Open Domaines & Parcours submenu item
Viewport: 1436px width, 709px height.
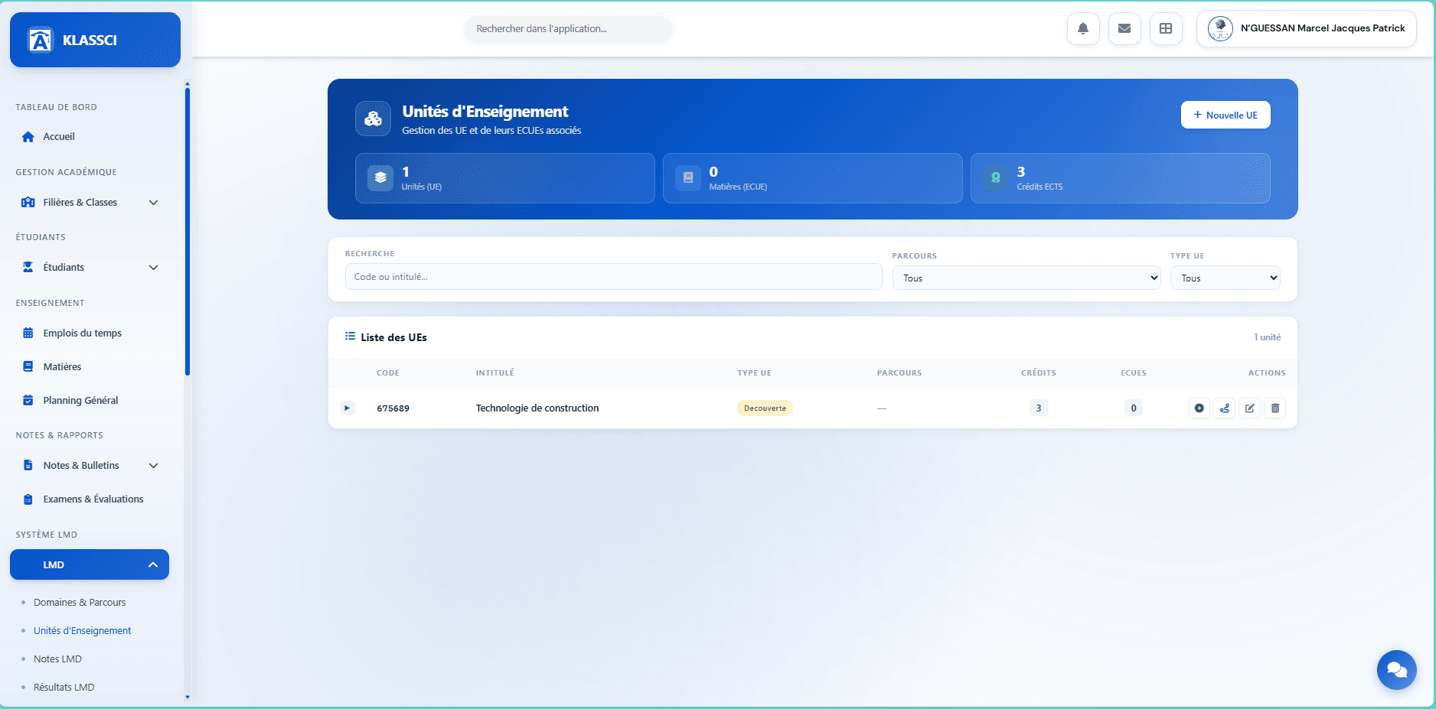tap(80, 603)
